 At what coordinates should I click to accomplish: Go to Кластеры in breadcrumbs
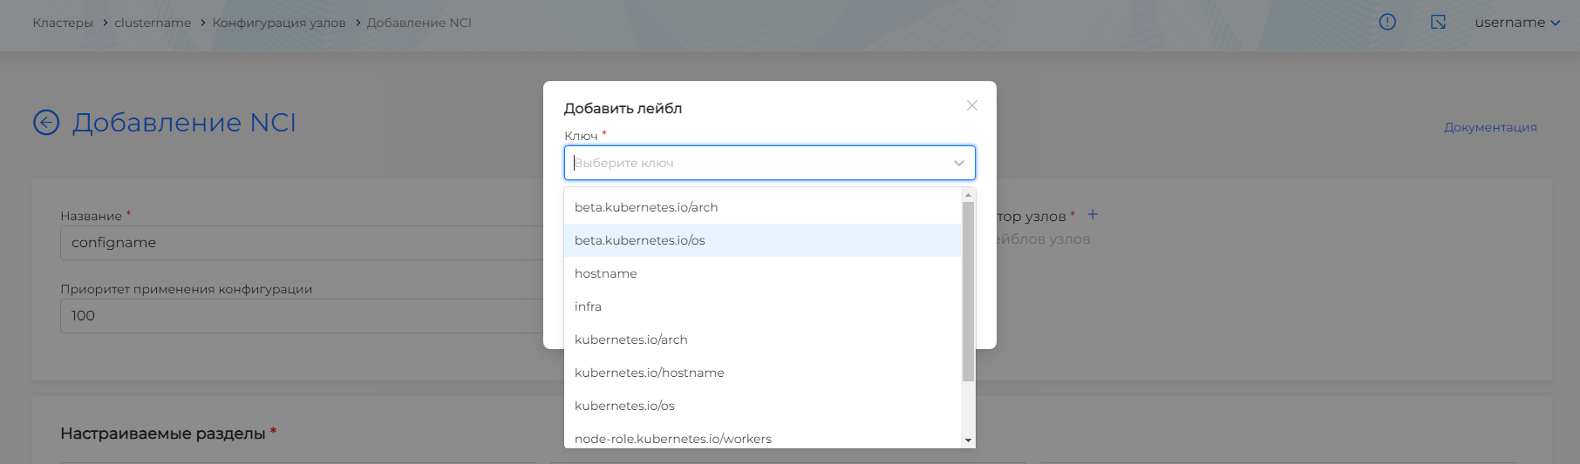tap(63, 23)
